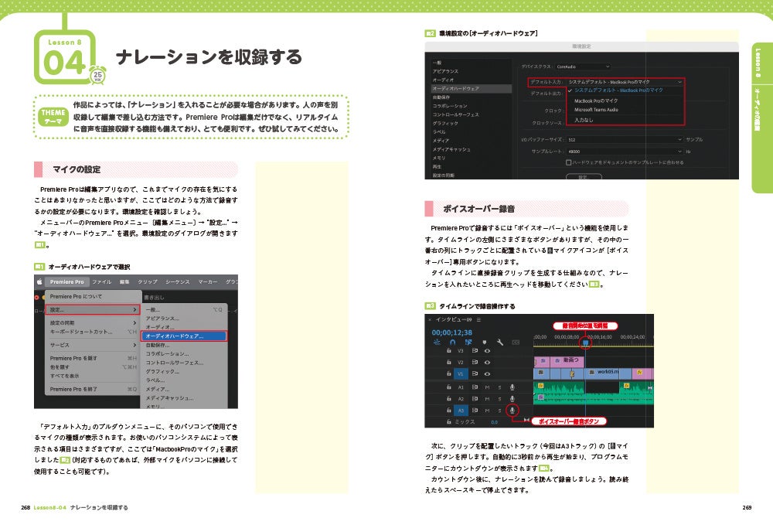Click the sync lock icon on track A1
The image size is (773, 525).
[x=475, y=387]
